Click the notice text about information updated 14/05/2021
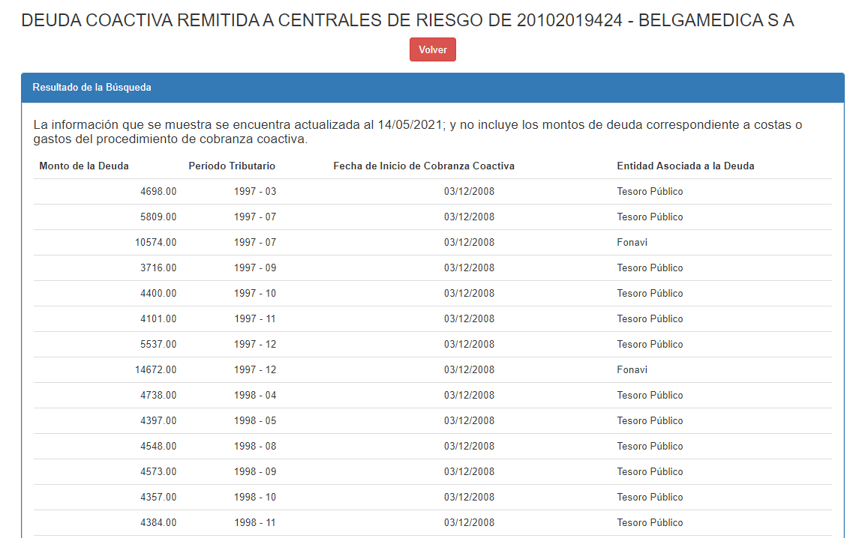Image resolution: width=853 pixels, height=538 pixels. (x=418, y=132)
